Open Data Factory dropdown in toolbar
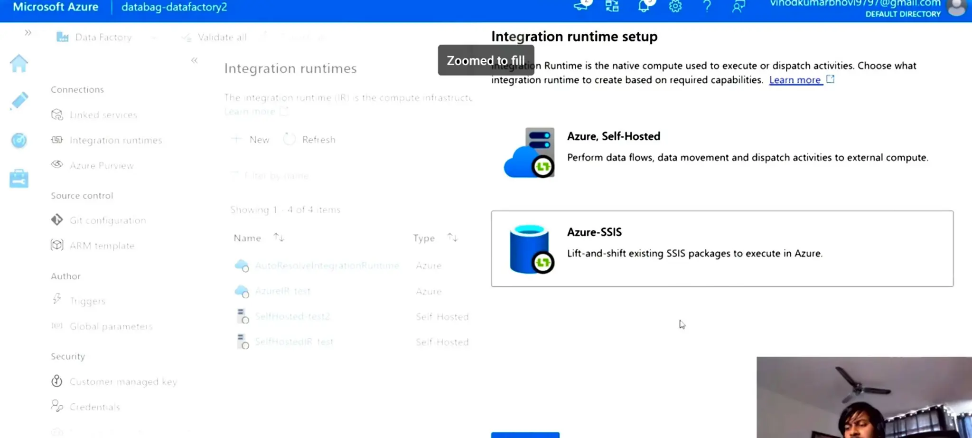The height and width of the screenshot is (438, 972). pyautogui.click(x=106, y=37)
